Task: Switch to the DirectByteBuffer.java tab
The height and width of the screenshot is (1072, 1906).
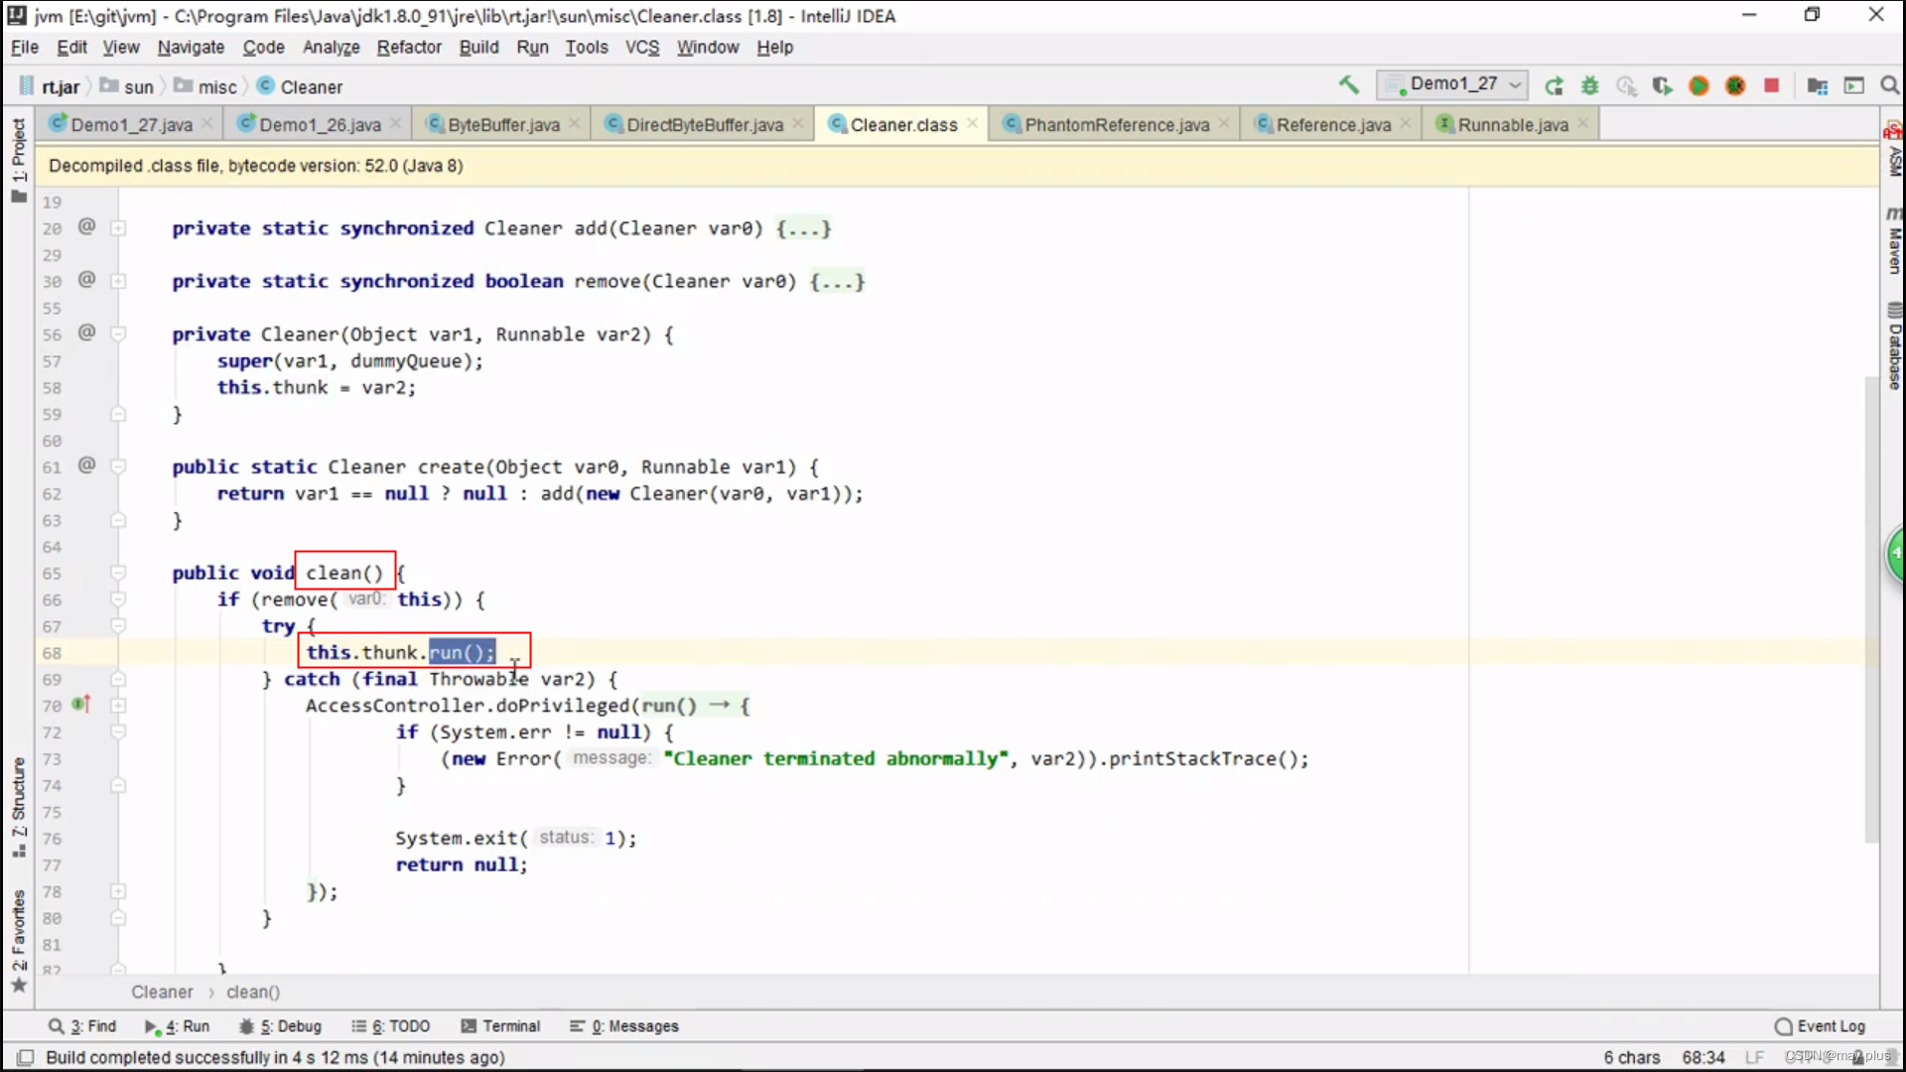Action: pyautogui.click(x=705, y=124)
